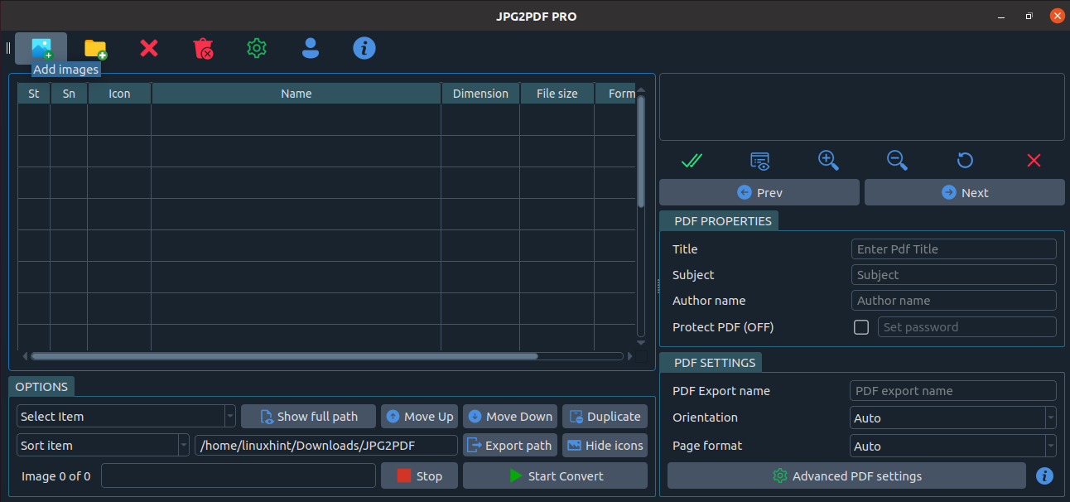Open the Orientation dropdown
Screen dimensions: 1070x502
(x=953, y=418)
